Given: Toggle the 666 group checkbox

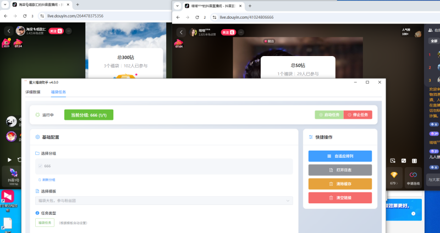Looking at the screenshot, I should [x=40, y=165].
